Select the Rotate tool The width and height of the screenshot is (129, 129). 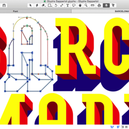[x=56, y=5]
